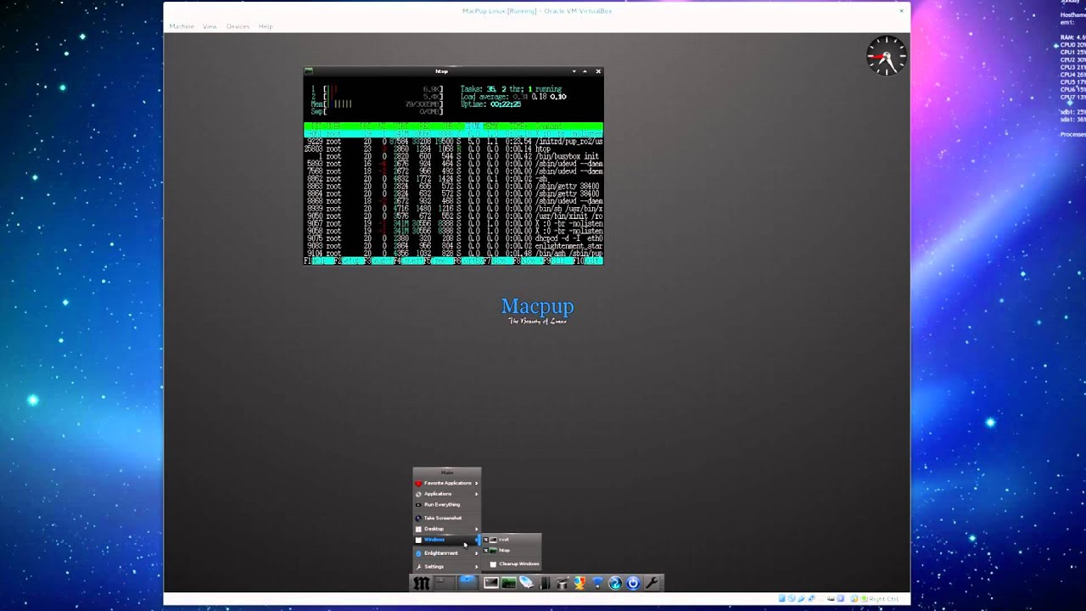Expand Favorite Applications submenu
The height and width of the screenshot is (611, 1086).
(x=447, y=483)
